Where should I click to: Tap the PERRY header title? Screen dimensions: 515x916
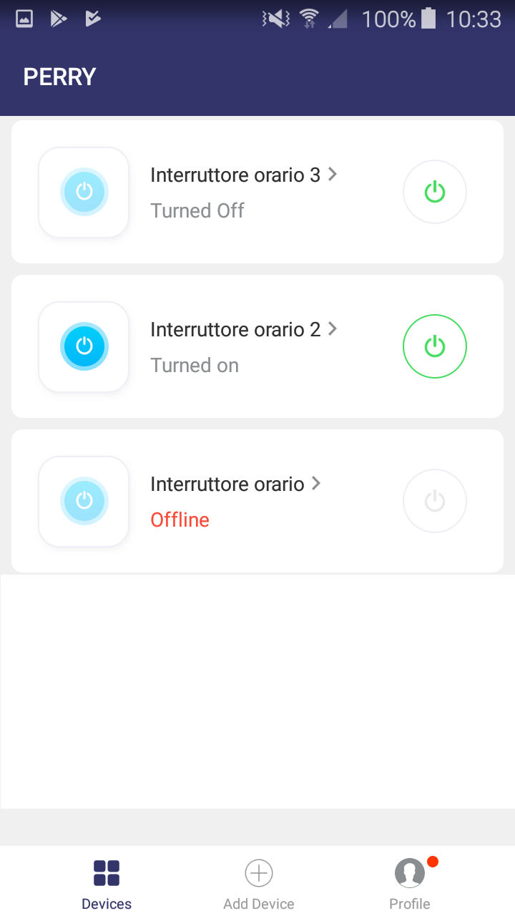[60, 77]
